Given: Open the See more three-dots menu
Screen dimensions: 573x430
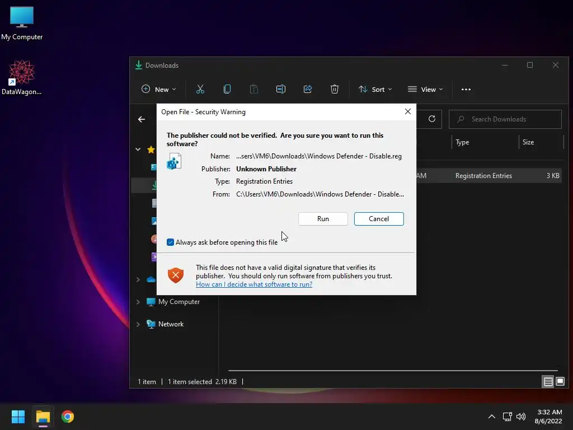Looking at the screenshot, I should click(466, 89).
